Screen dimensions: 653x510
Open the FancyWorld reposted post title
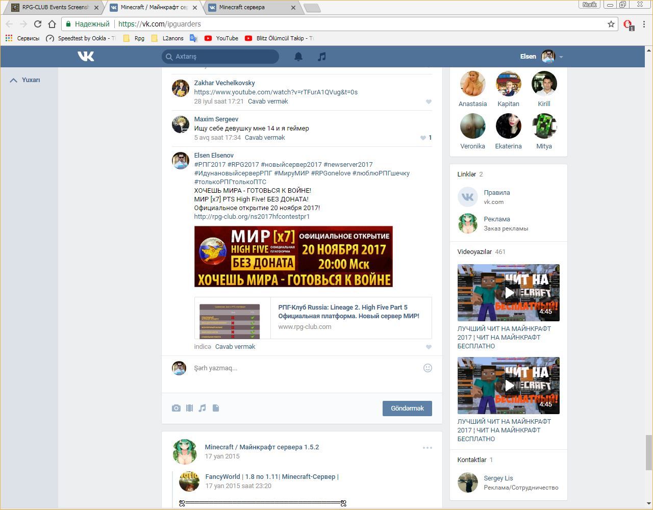[272, 477]
